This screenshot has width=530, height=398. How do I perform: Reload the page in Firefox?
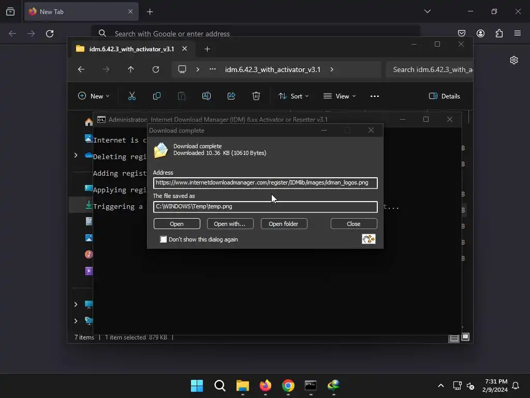pos(50,34)
